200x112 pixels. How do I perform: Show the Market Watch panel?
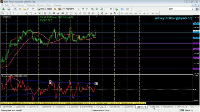[x=16, y=9]
